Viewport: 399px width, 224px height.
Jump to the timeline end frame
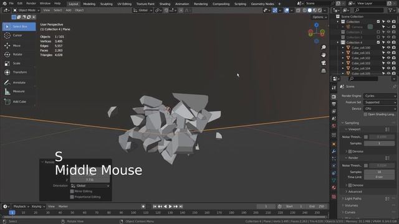181,207
